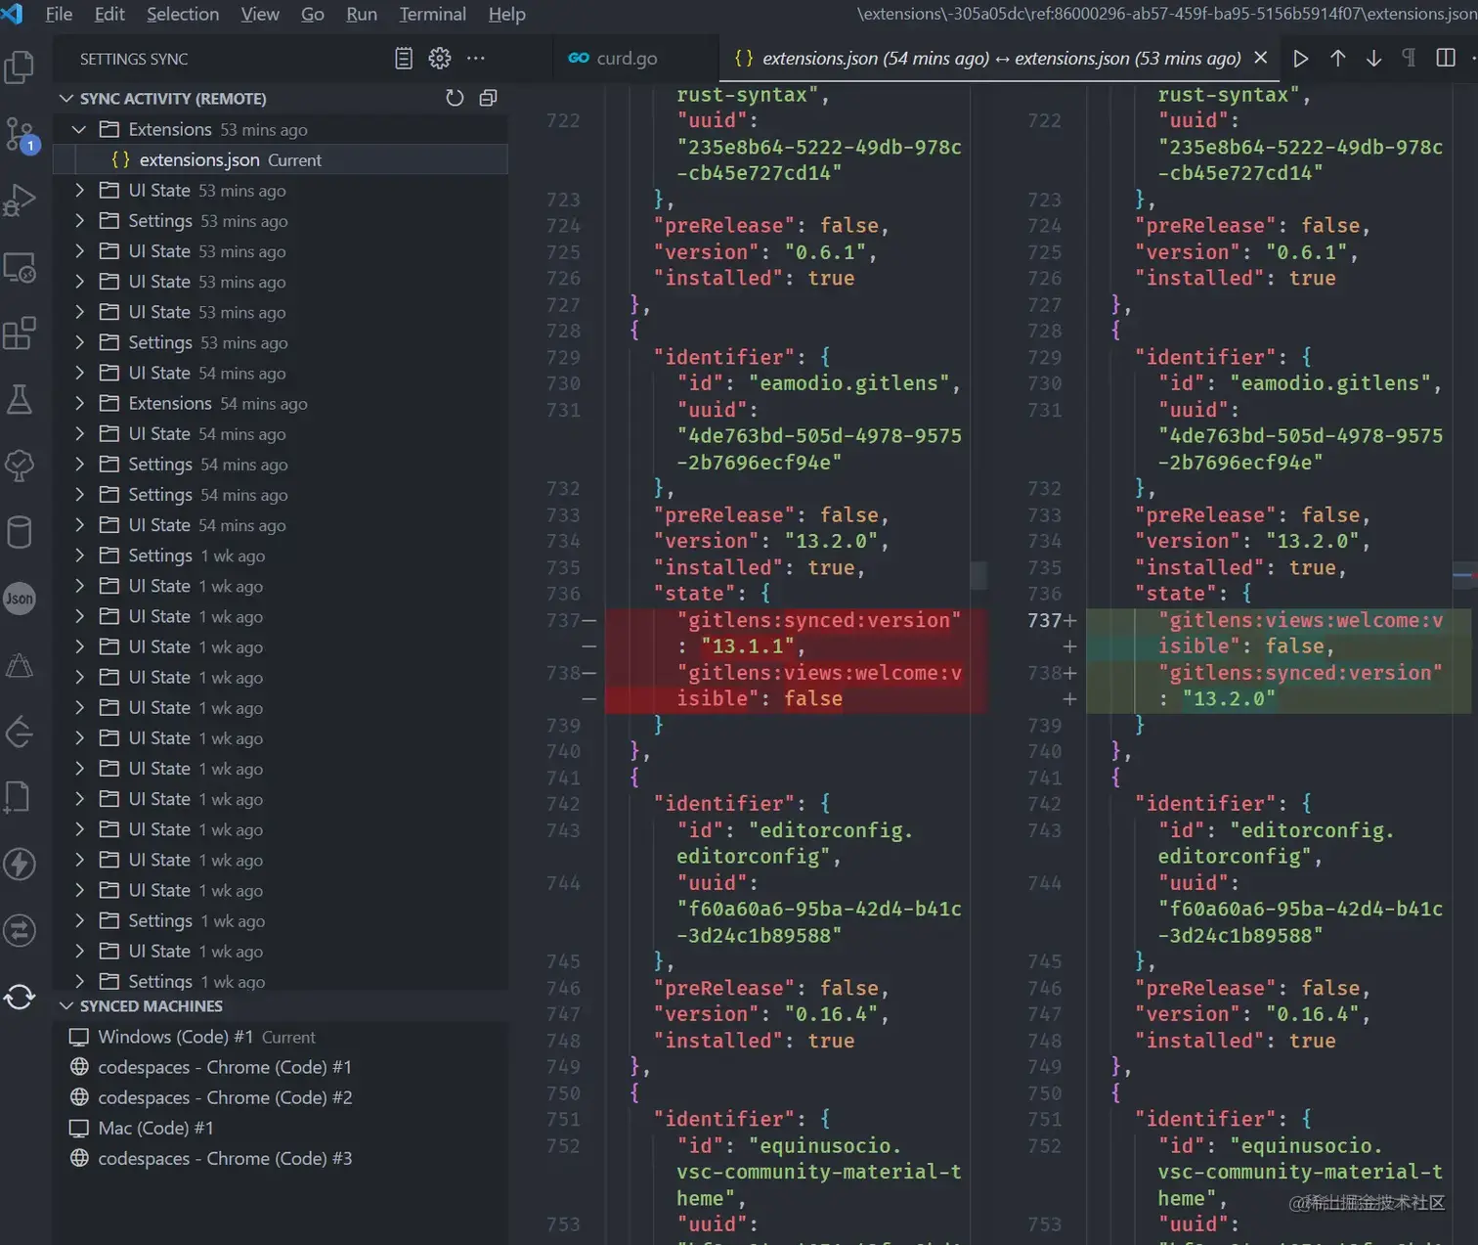Go to the next change
Image resolution: width=1478 pixels, height=1245 pixels.
1373,59
